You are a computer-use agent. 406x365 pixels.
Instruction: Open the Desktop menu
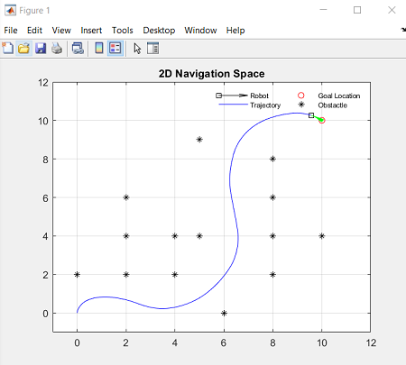coord(159,31)
